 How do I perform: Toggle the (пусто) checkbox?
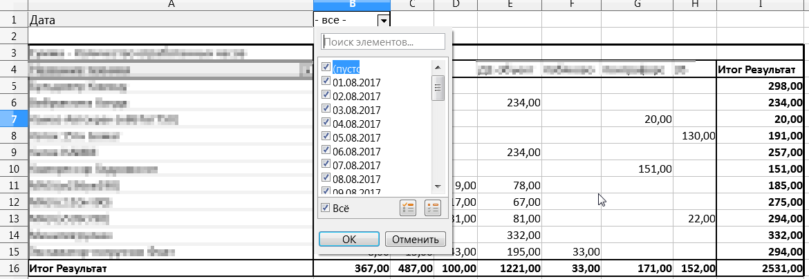[x=326, y=66]
